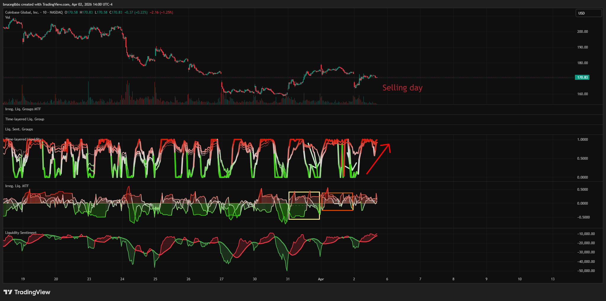Click the 31 date on time axis
606x301 pixels.
click(288, 279)
